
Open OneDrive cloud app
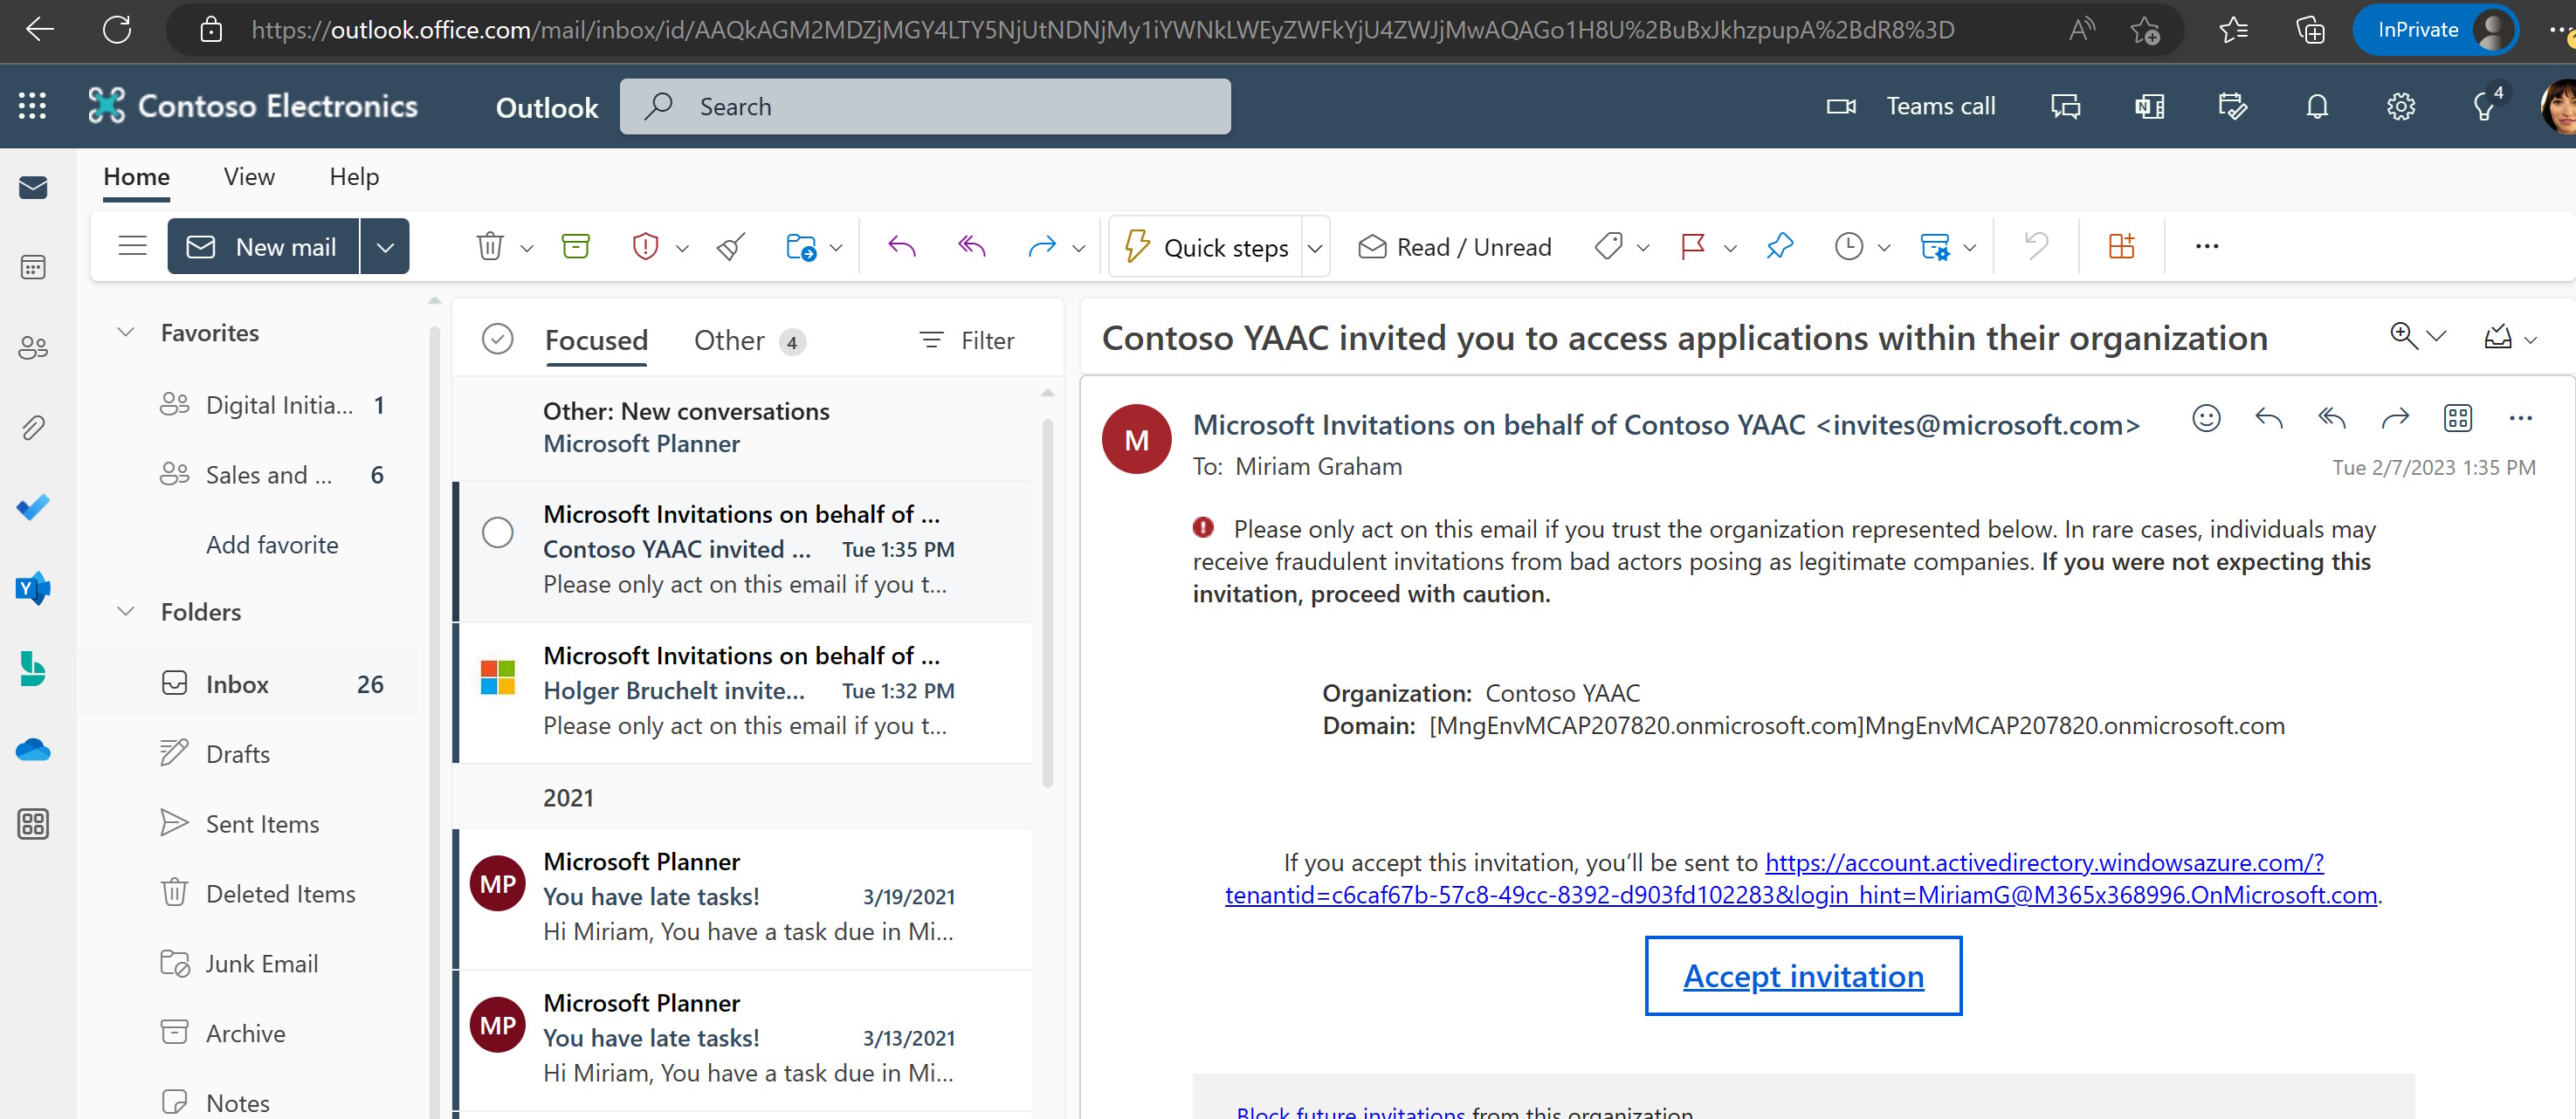point(33,749)
